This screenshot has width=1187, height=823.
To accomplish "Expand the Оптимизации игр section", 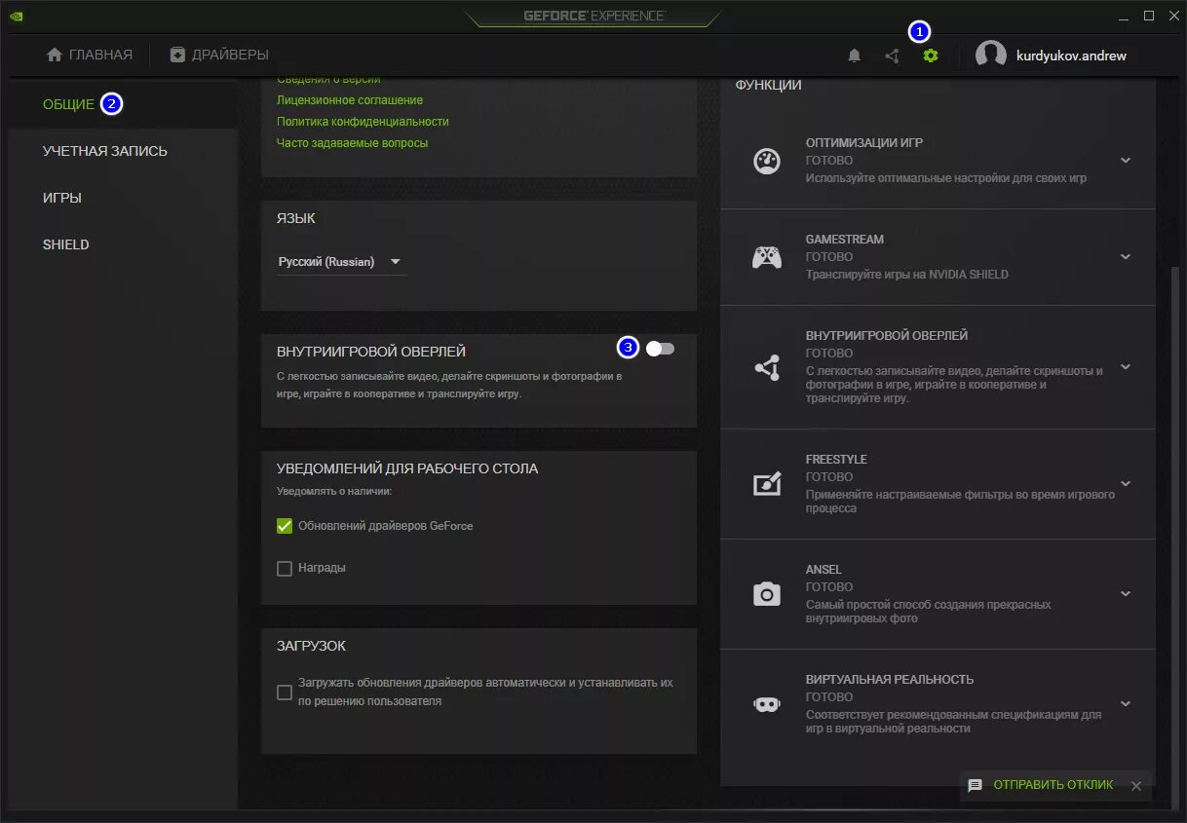I will point(1126,161).
